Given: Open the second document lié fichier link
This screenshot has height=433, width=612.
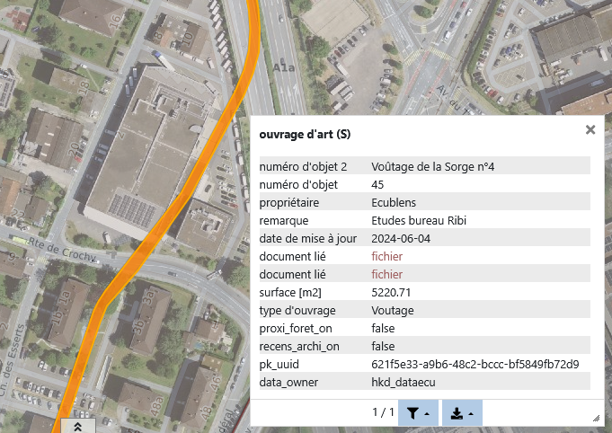Looking at the screenshot, I should tap(386, 274).
